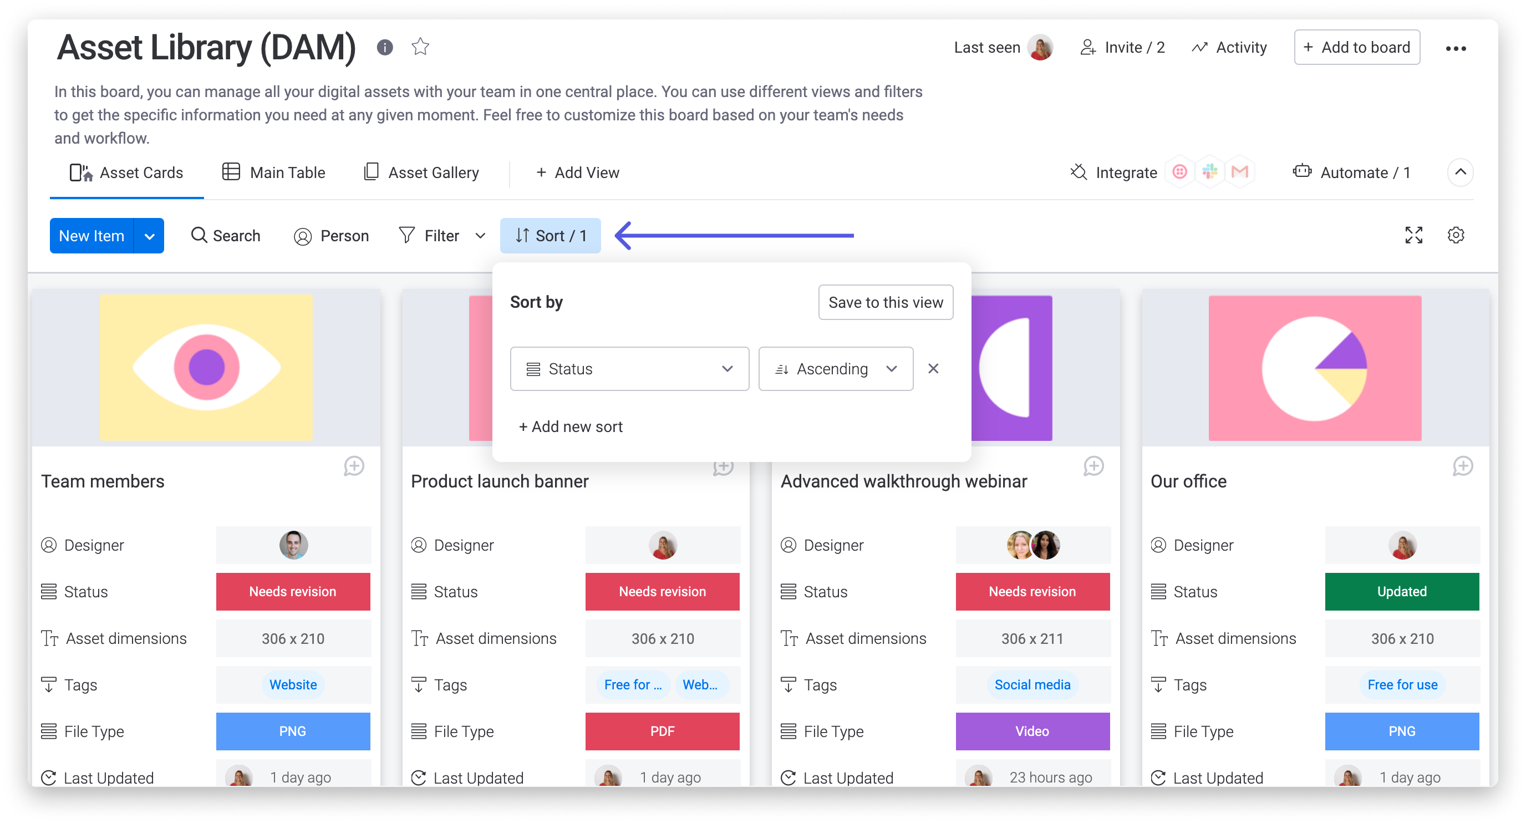Viewport: 1526px width, 823px height.
Task: Switch to the Asset Cards tab
Action: coord(127,172)
